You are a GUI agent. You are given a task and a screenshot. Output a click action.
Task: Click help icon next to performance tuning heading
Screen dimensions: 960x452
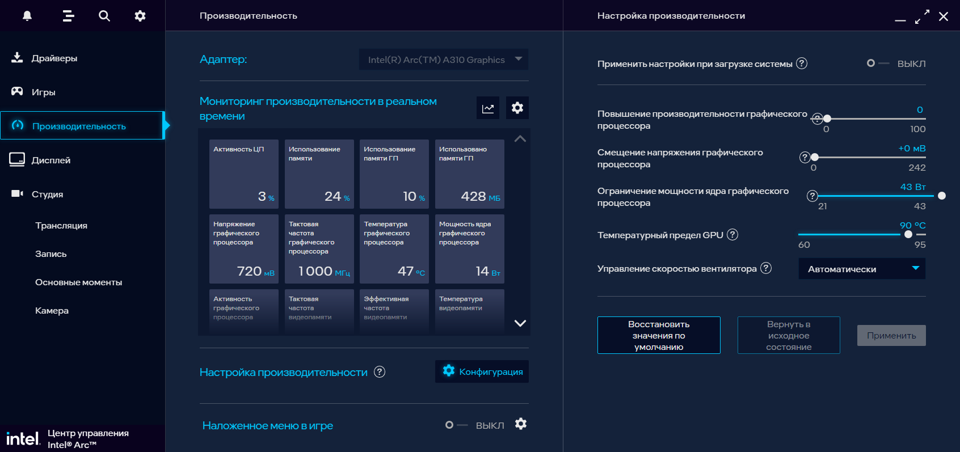(x=380, y=371)
